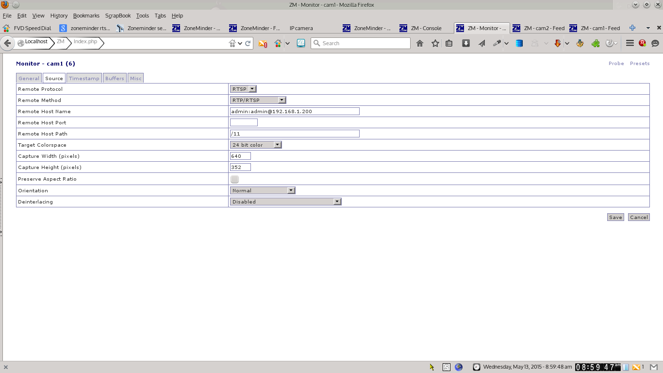Open the Remote Method RTP/RTSP dropdown
This screenshot has height=373, width=663.
[258, 100]
